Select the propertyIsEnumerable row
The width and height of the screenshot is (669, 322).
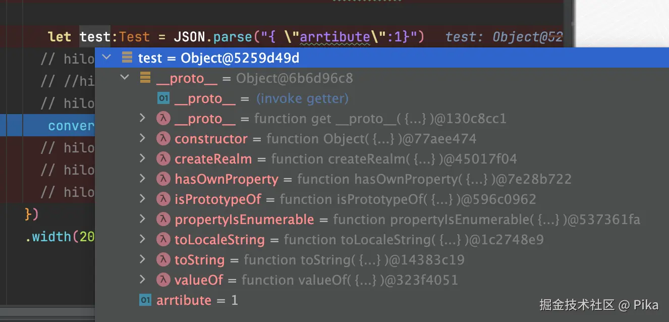(244, 220)
